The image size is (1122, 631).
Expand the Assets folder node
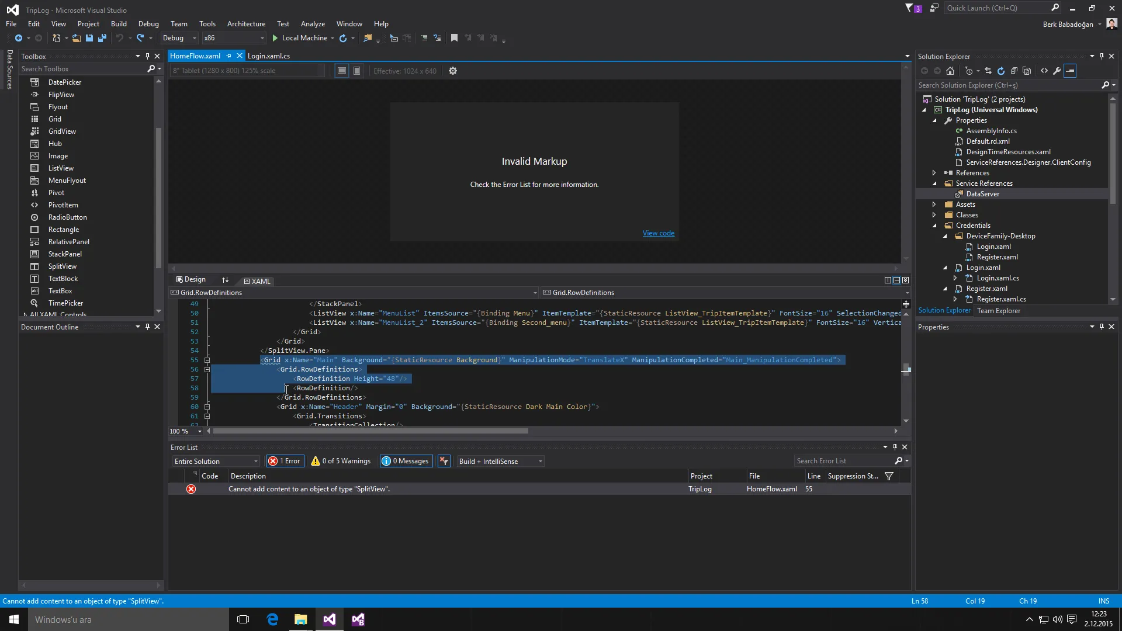click(x=934, y=204)
